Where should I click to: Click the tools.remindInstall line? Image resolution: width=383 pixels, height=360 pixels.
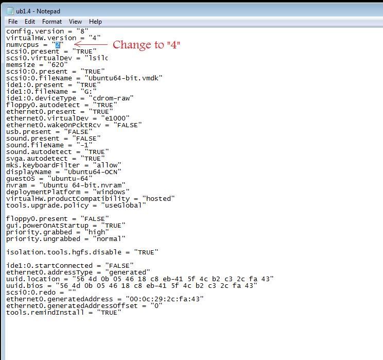64,313
